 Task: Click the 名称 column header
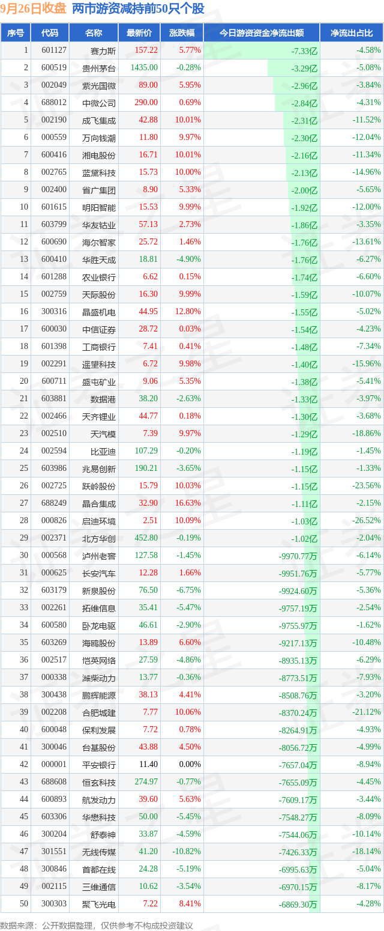coord(94,33)
